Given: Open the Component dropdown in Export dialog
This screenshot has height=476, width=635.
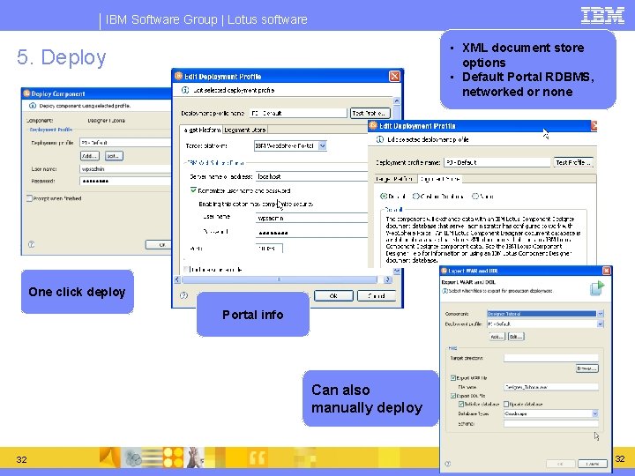Looking at the screenshot, I should pos(601,314).
